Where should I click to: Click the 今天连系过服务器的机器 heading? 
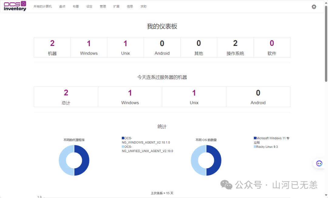[162, 77]
